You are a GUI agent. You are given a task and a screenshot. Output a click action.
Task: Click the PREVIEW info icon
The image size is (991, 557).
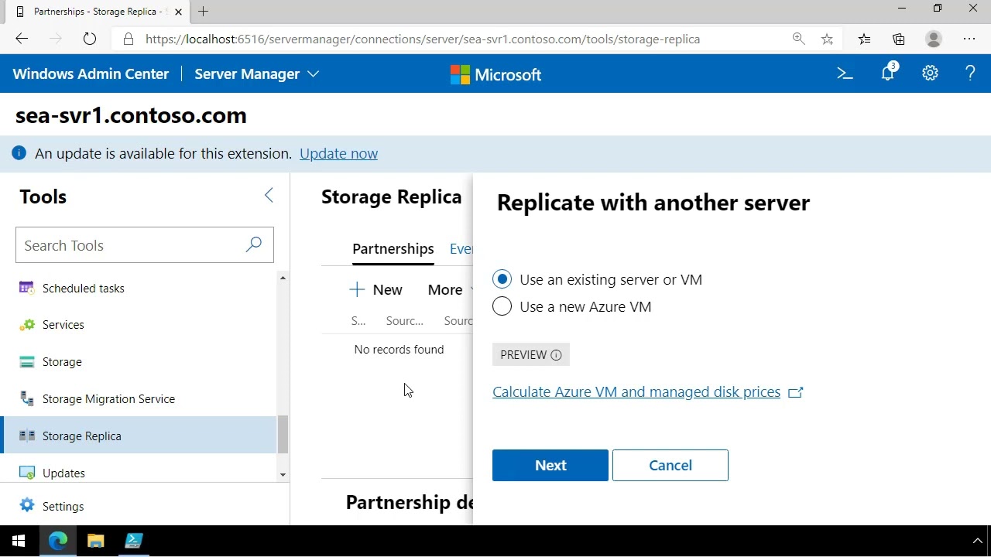[556, 355]
